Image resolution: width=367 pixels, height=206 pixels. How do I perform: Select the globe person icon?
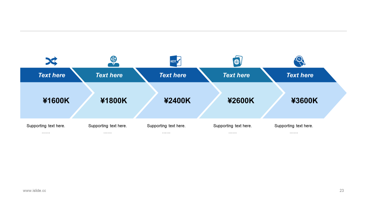114,61
